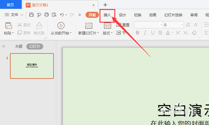Click the Reset (重置) button
This screenshot has width=209, height=125.
(x=123, y=25)
